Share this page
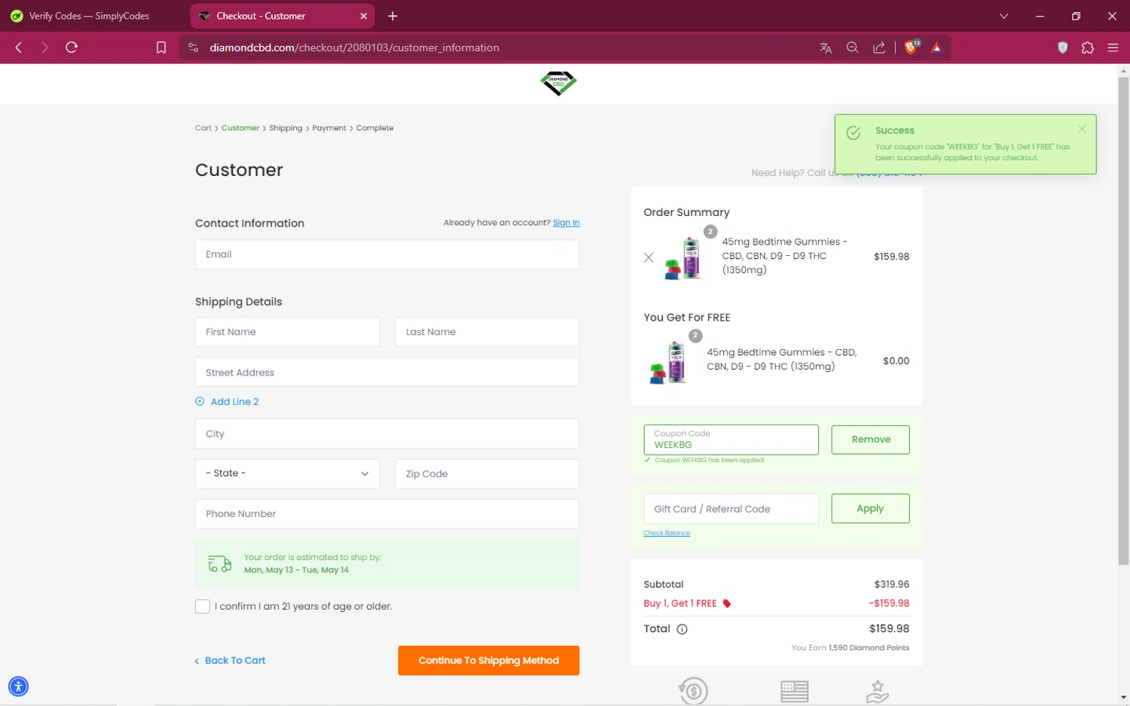The width and height of the screenshot is (1130, 706). tap(879, 47)
